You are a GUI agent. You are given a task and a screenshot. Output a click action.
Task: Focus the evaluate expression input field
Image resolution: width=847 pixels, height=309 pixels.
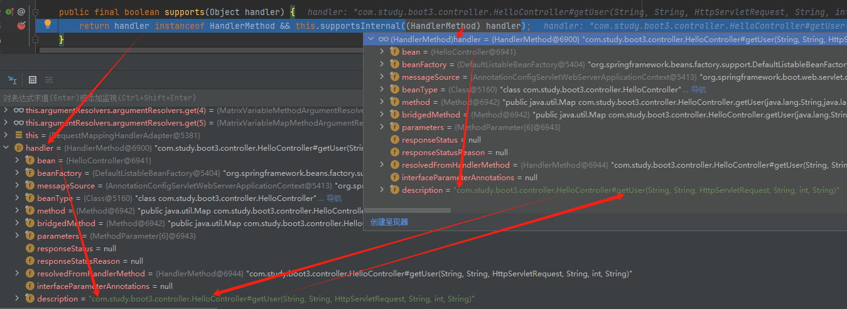click(182, 98)
